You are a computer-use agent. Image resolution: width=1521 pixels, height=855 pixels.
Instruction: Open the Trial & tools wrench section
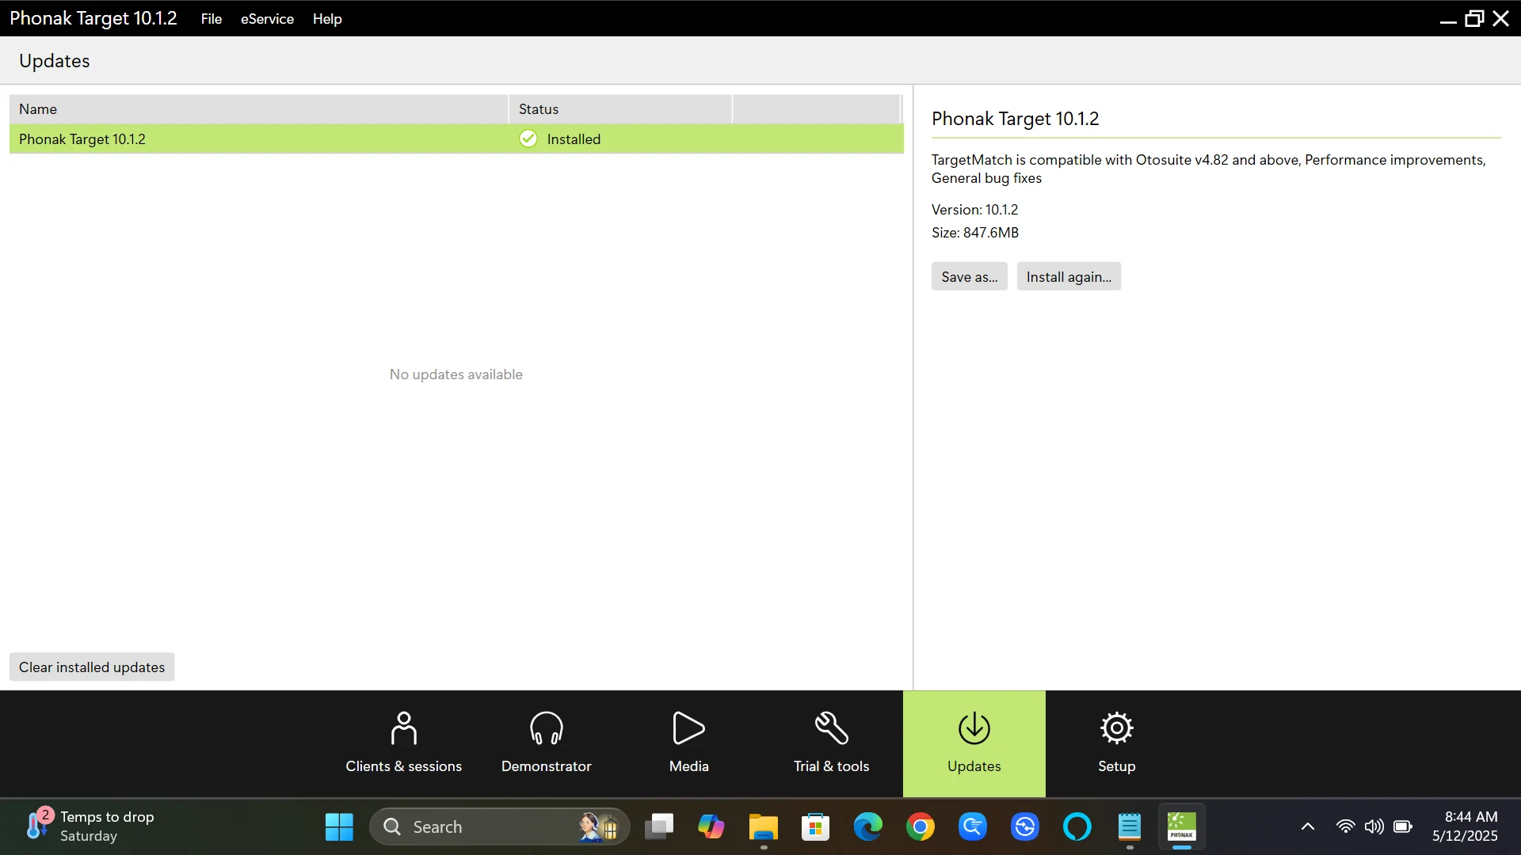pos(831,743)
